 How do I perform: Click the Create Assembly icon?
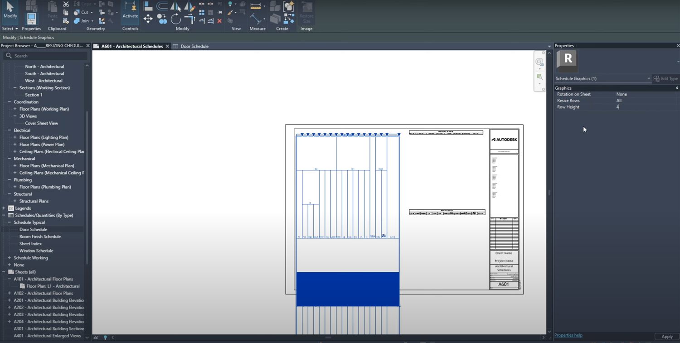coord(275,6)
